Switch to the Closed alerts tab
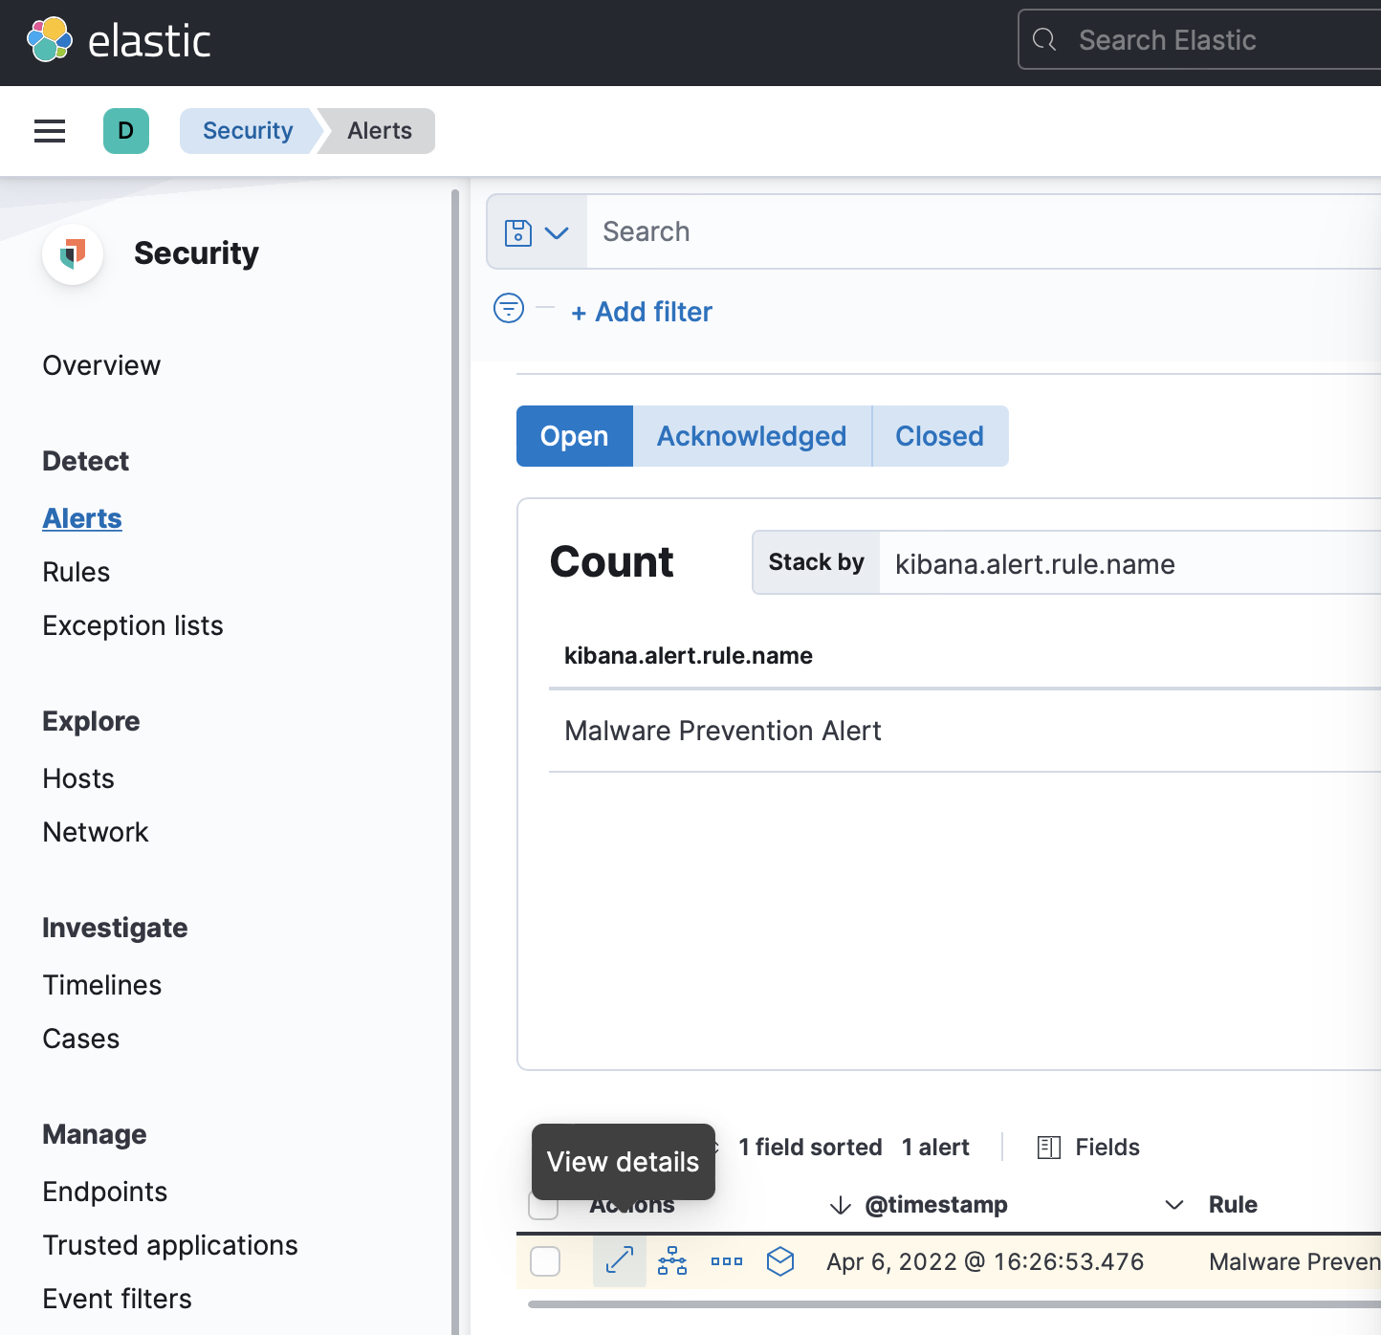The width and height of the screenshot is (1381, 1335). (939, 436)
